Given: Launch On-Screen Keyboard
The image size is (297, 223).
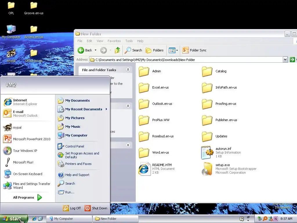Looking at the screenshot, I should [23, 174].
